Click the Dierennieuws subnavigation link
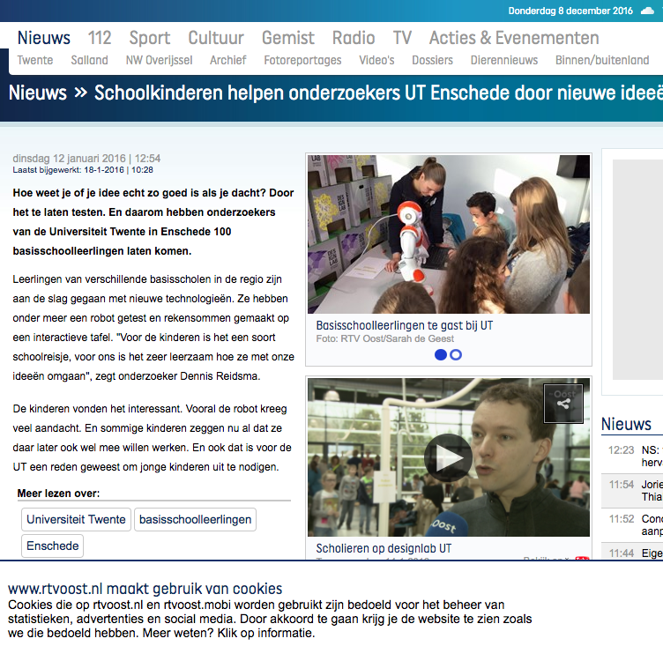The width and height of the screenshot is (663, 646). pyautogui.click(x=506, y=60)
